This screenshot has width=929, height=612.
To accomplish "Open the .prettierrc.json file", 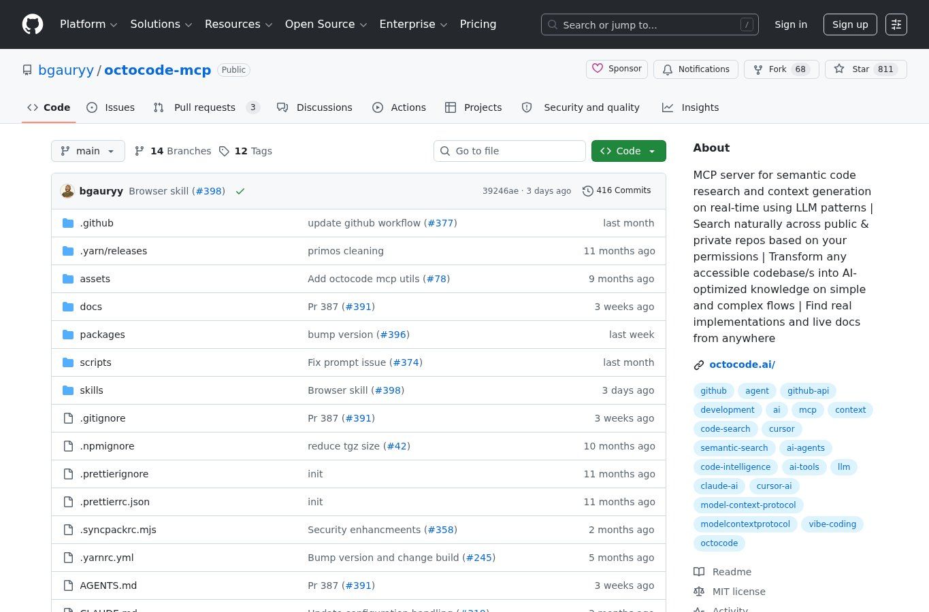I will click(x=114, y=502).
